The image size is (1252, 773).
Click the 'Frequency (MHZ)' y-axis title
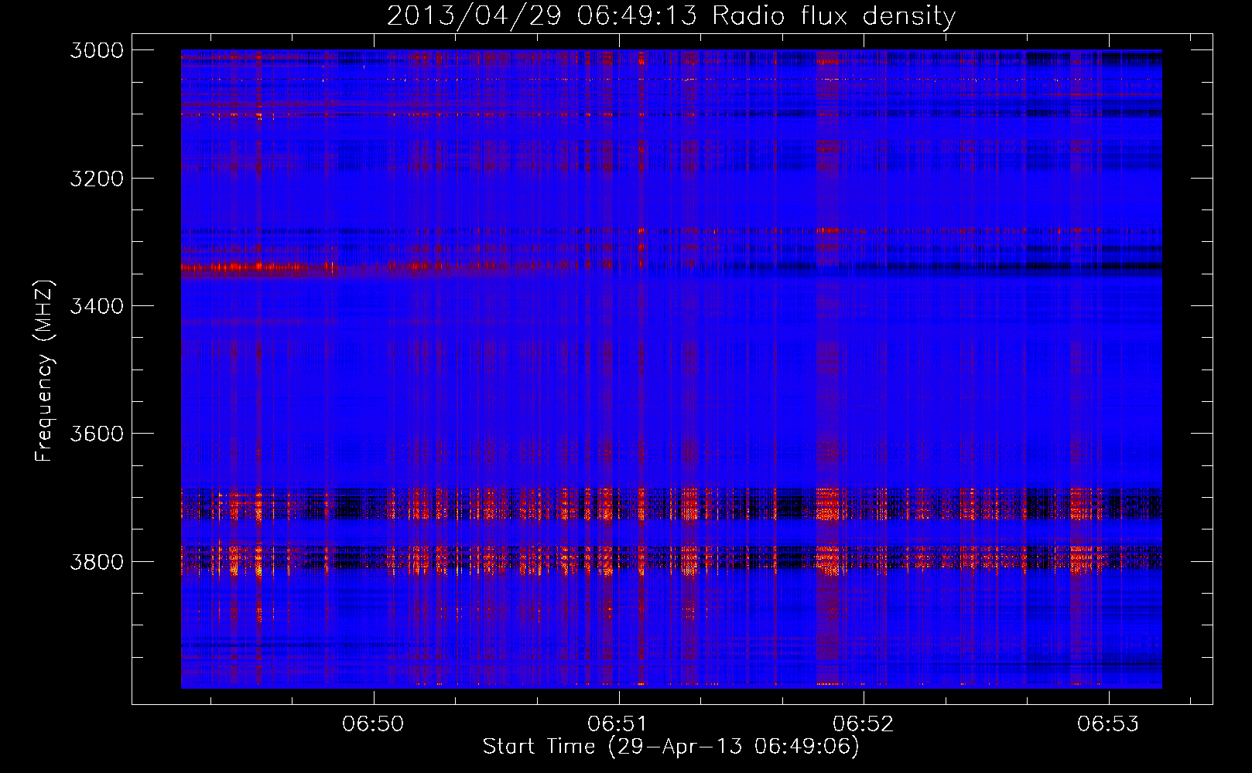click(44, 371)
